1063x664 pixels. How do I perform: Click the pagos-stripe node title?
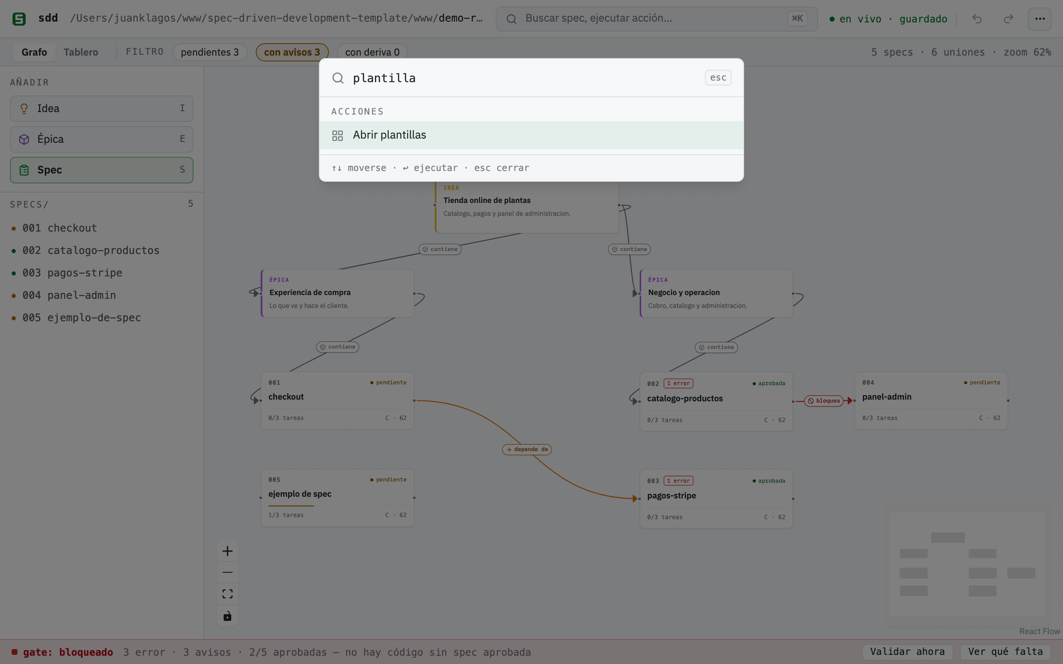[x=671, y=496]
